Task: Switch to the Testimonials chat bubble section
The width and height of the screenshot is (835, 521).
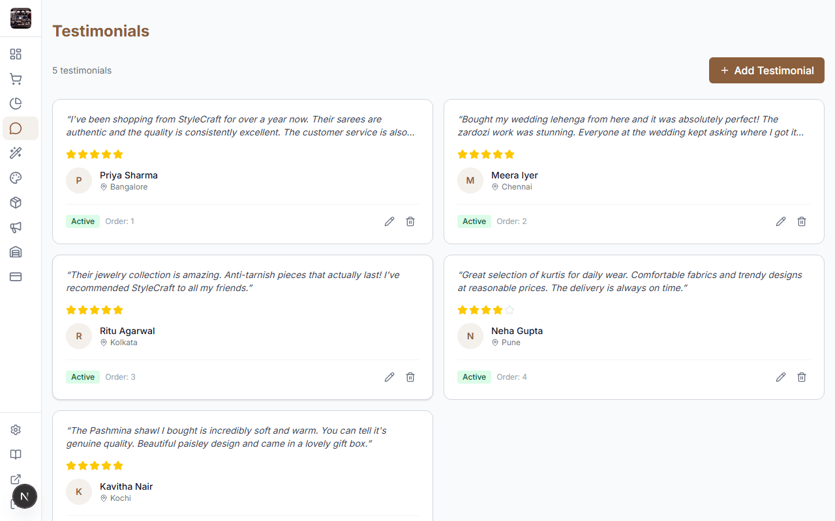Action: pos(16,128)
